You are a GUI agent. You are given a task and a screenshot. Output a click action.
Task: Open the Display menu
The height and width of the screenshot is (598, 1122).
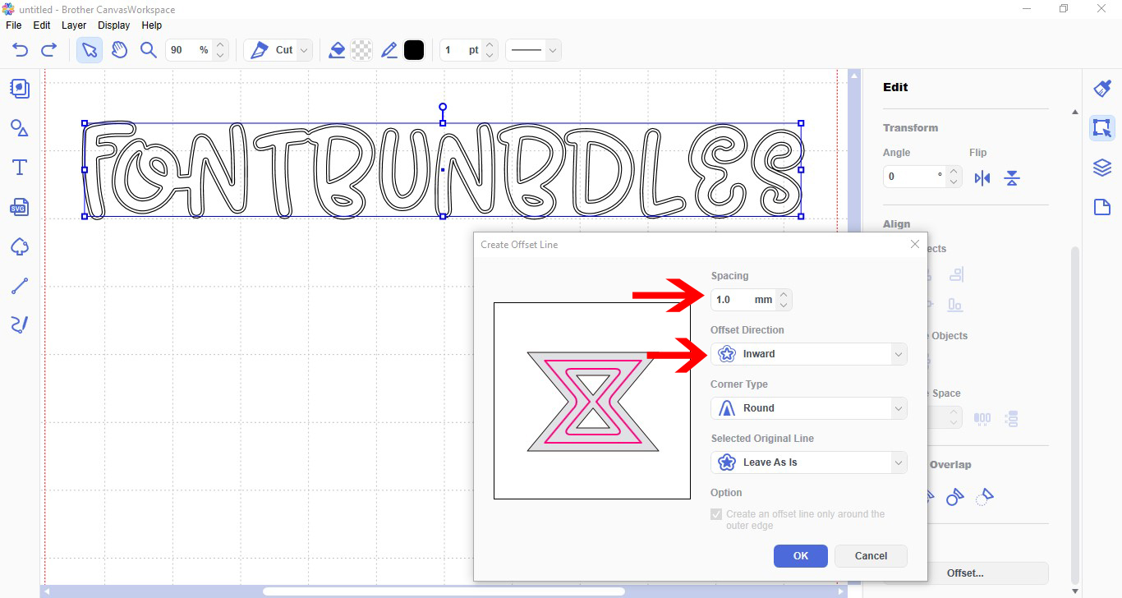(x=114, y=25)
